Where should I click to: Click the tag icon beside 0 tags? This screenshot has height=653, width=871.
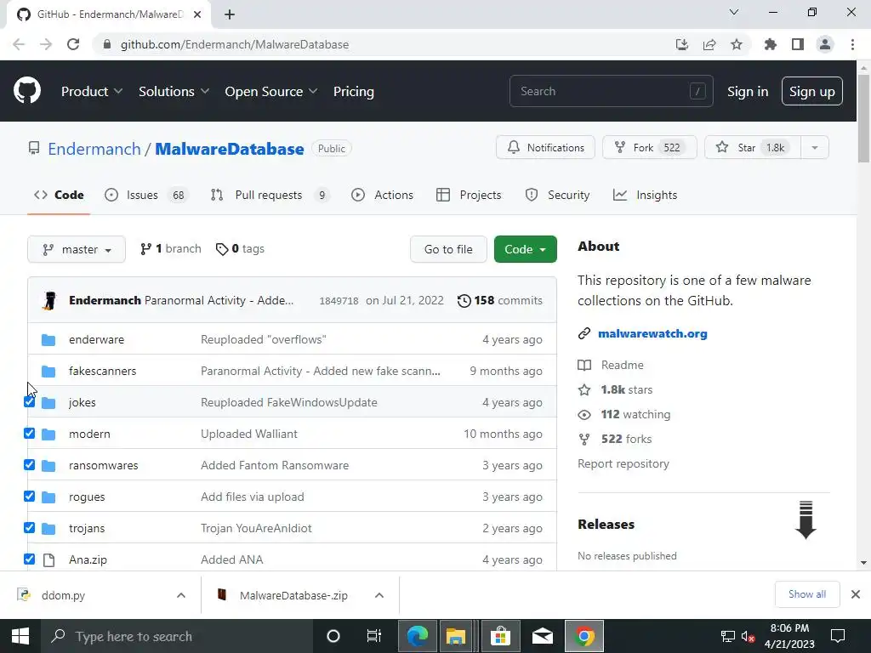222,249
